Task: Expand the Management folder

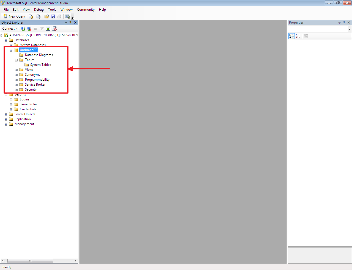Action: [x=6, y=124]
